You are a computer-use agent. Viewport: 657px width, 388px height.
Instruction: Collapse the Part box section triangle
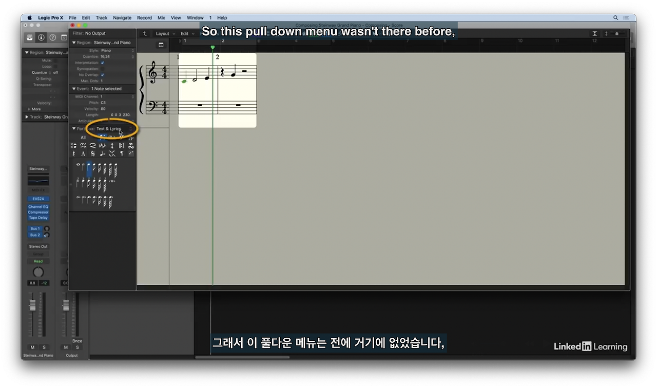click(74, 129)
